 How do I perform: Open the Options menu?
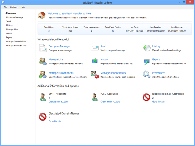click(x=14, y=7)
